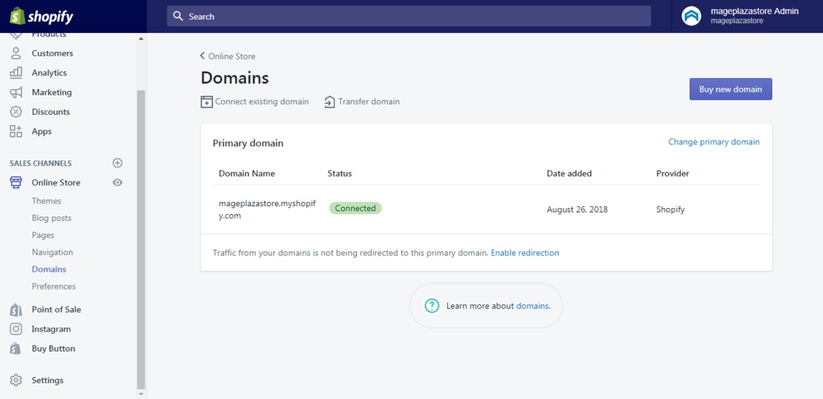Click the Marketing megaphone icon
823x399 pixels.
[16, 92]
